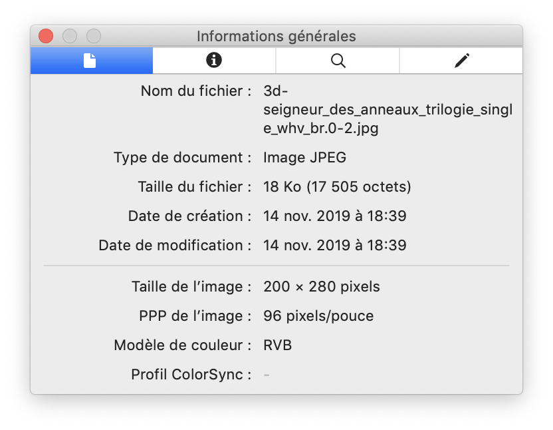Click the greyed-out zoom window button
553x430 pixels.
click(x=94, y=36)
